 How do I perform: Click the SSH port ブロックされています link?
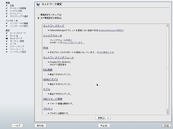[x=73, y=43]
